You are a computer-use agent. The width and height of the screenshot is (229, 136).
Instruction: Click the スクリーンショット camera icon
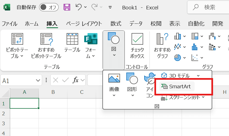click(164, 98)
